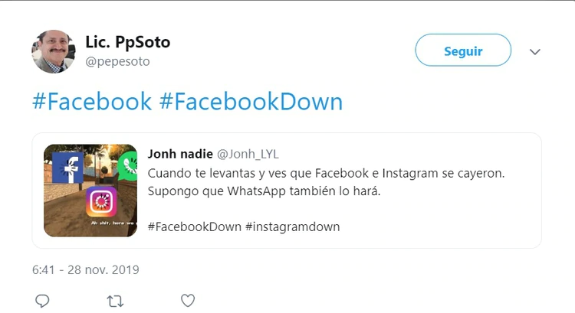Screen dimensions: 575x313
Task: Click the @pepesoto handle
Action: click(x=117, y=61)
